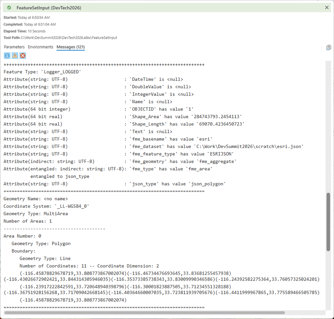Click 'Elapsed Time: 10 Seconds' line
Screen dimensions: 334x319
pos(24,31)
